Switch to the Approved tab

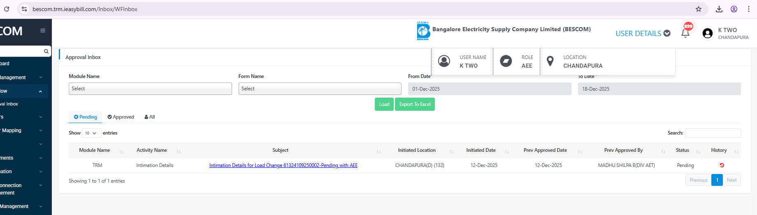click(121, 117)
